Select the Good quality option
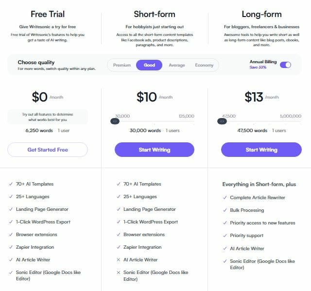 149,65
